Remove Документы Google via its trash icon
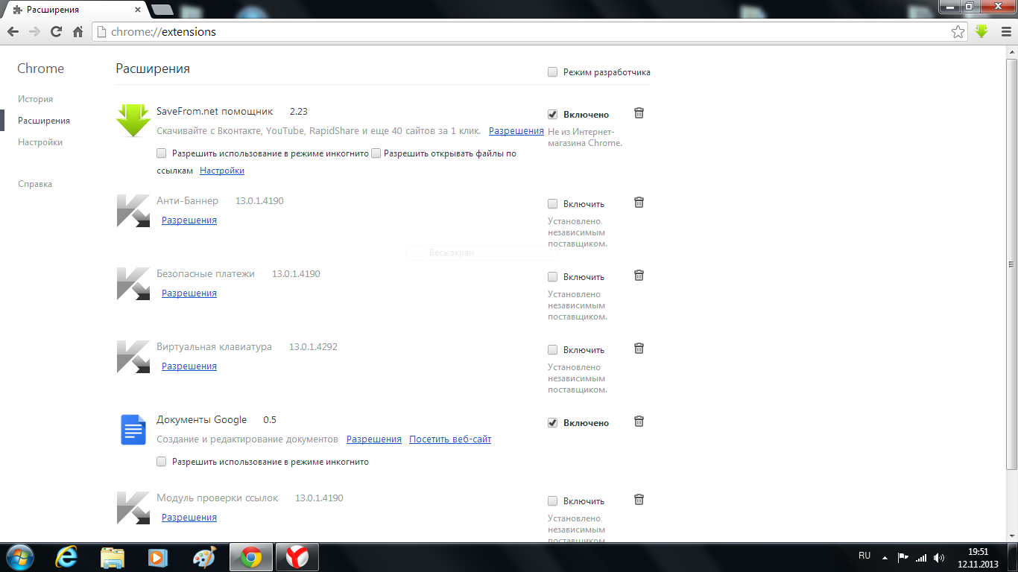Image resolution: width=1018 pixels, height=572 pixels. click(639, 422)
